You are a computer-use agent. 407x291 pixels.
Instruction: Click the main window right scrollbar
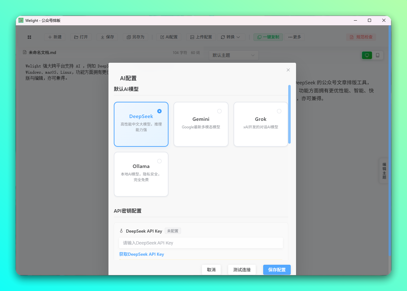click(390, 141)
